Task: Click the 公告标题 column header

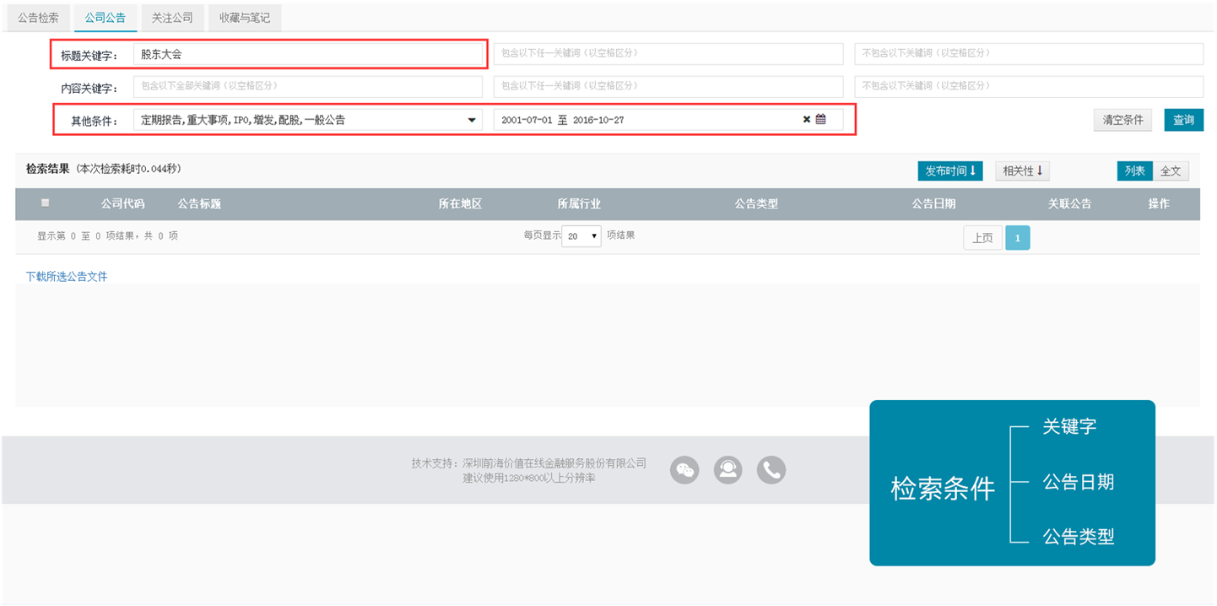Action: pyautogui.click(x=199, y=204)
